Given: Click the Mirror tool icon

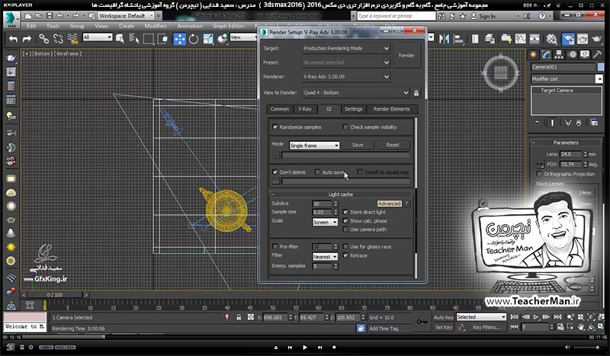Looking at the screenshot, I should tap(444, 39).
